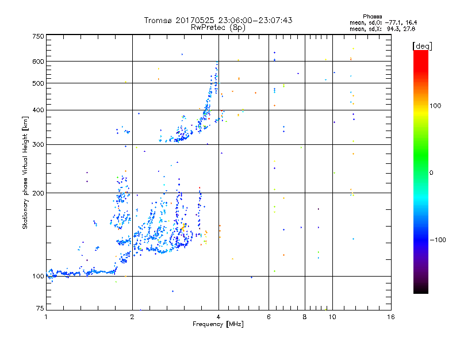The height and width of the screenshot is (345, 460).
Task: Click the y-axis tick label '500'
Action: point(38,83)
